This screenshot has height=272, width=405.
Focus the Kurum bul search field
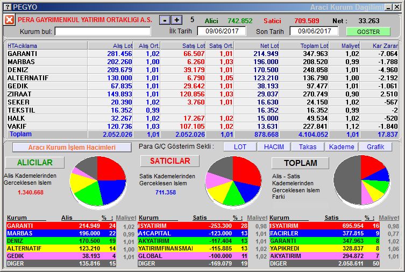(x=103, y=31)
